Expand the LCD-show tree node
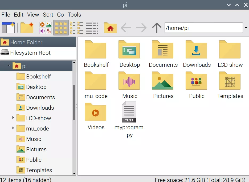The width and height of the screenshot is (249, 182). coord(13,118)
